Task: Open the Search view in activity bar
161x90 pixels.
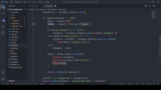Action: (x=3, y=13)
